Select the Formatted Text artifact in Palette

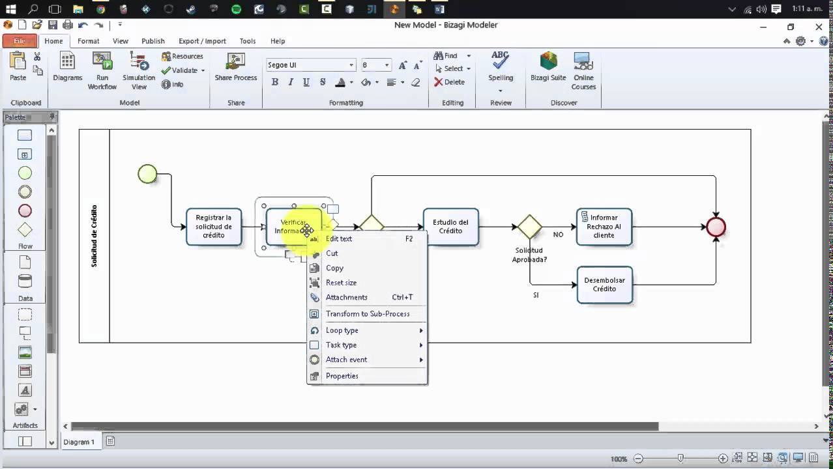click(x=25, y=390)
